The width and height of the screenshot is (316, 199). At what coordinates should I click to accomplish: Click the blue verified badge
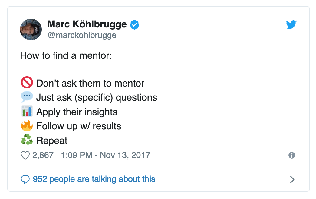(x=134, y=24)
